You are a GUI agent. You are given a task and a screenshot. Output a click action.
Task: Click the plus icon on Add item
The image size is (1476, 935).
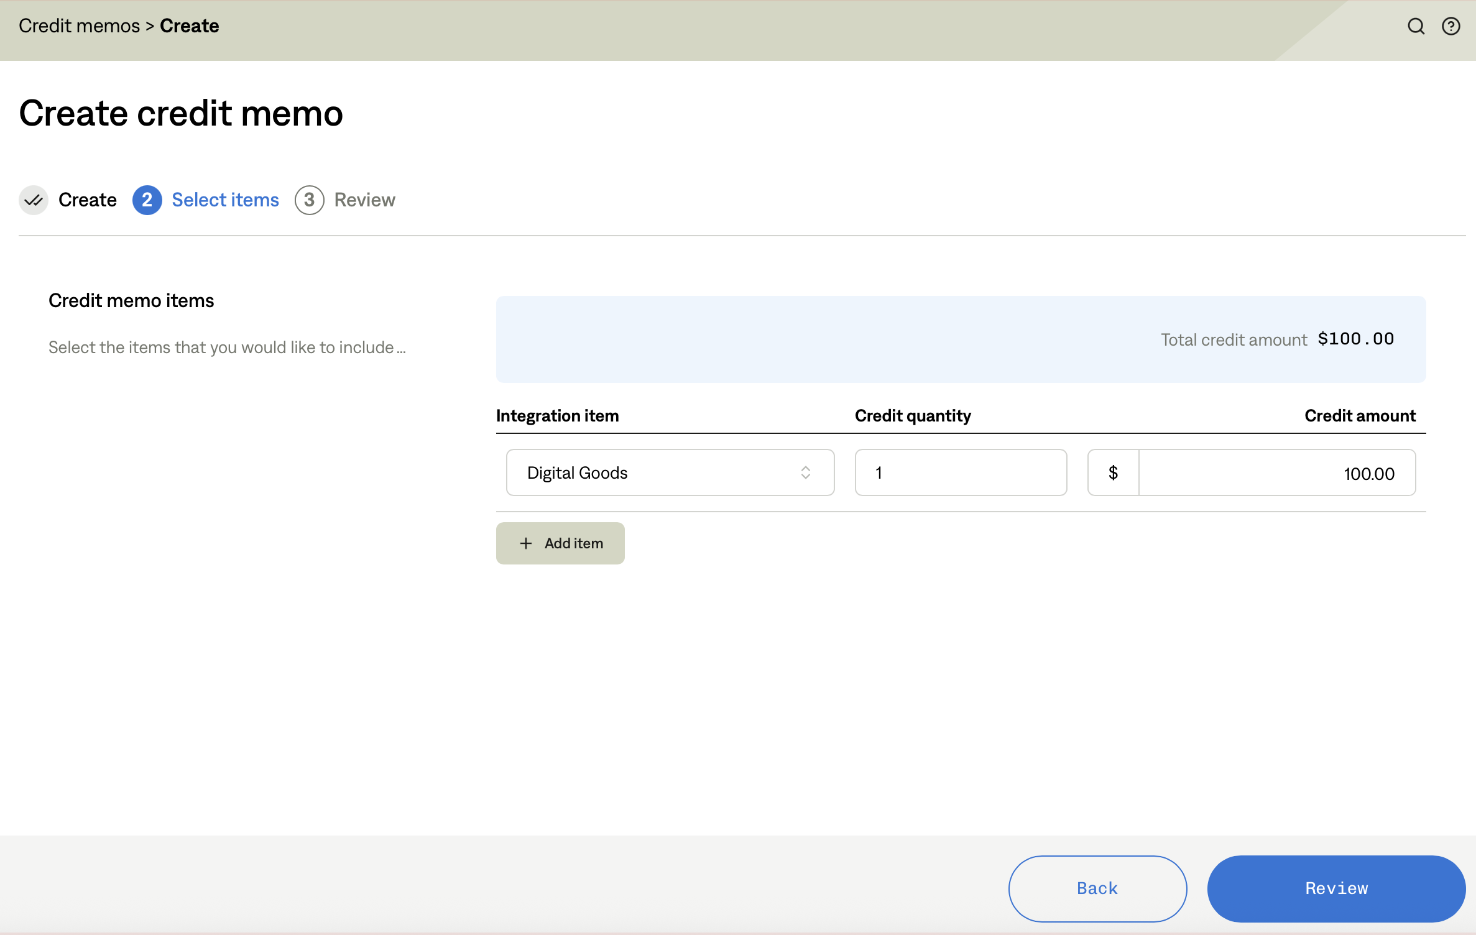click(526, 543)
